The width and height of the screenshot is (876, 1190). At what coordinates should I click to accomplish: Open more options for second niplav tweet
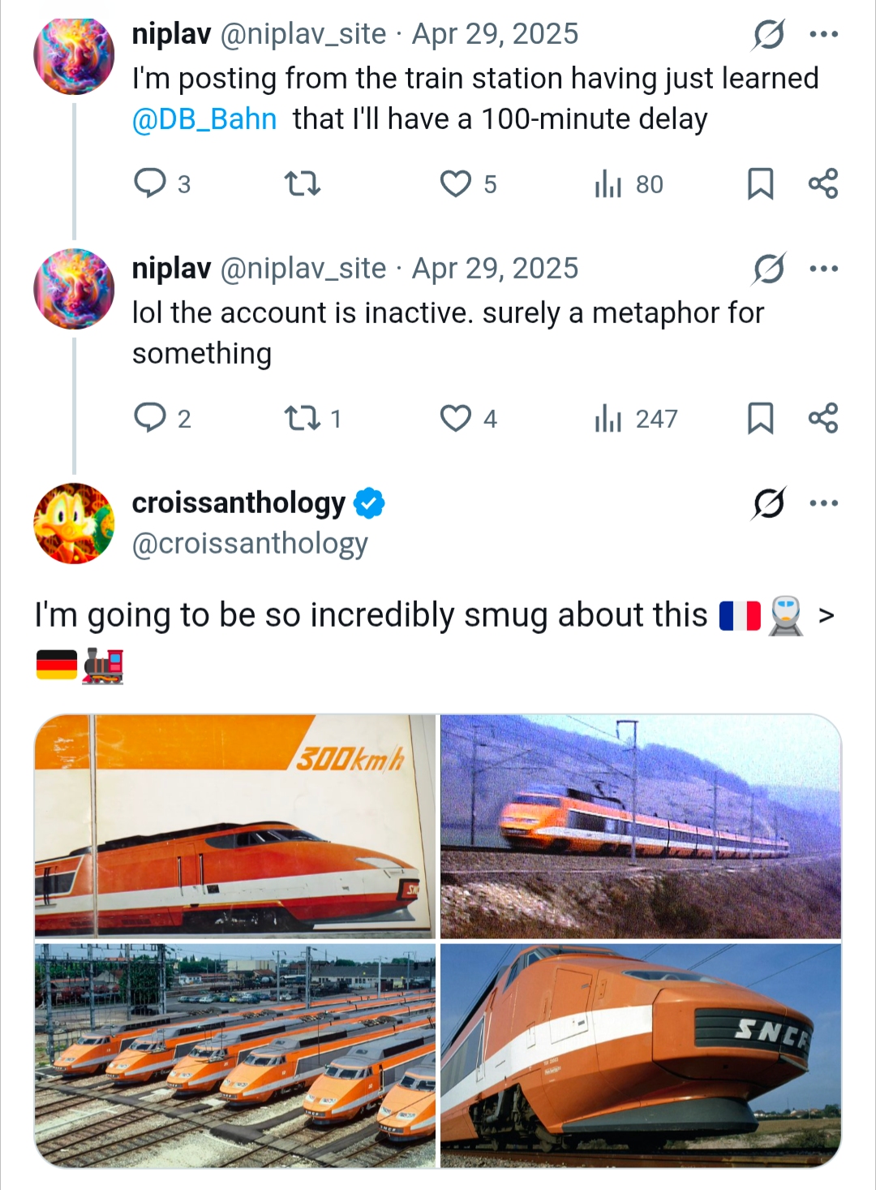pyautogui.click(x=824, y=269)
